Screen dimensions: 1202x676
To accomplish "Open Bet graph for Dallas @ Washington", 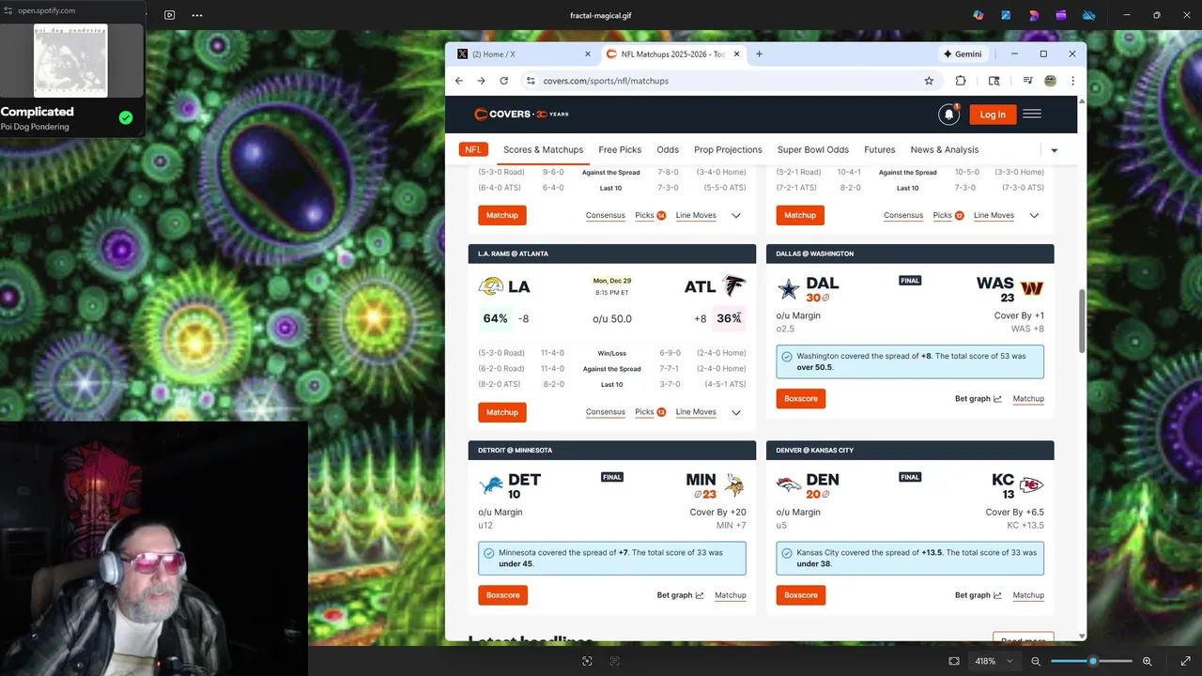I will tap(978, 399).
